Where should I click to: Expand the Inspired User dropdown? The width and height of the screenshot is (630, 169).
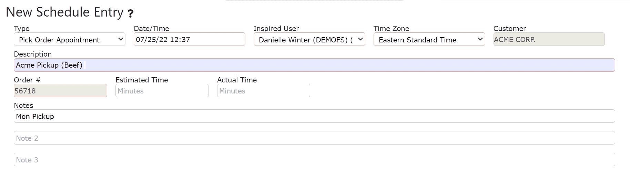pyautogui.click(x=309, y=39)
